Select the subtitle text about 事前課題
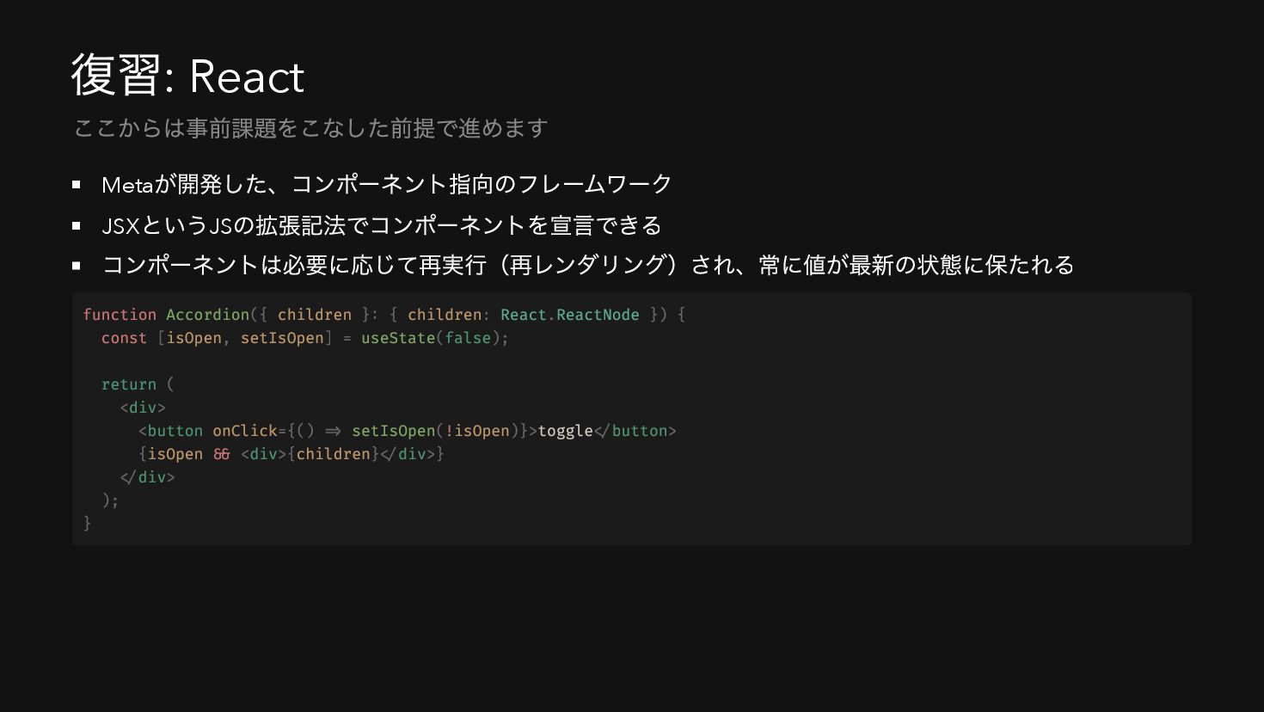1264x712 pixels. click(x=311, y=128)
